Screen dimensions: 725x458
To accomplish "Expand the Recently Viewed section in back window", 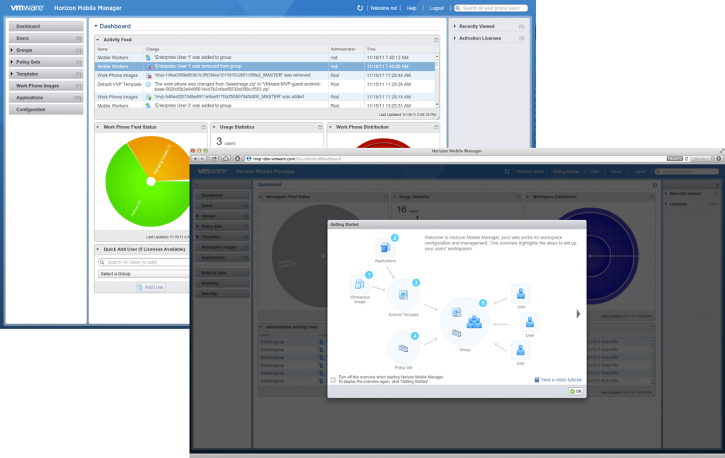I will [455, 26].
